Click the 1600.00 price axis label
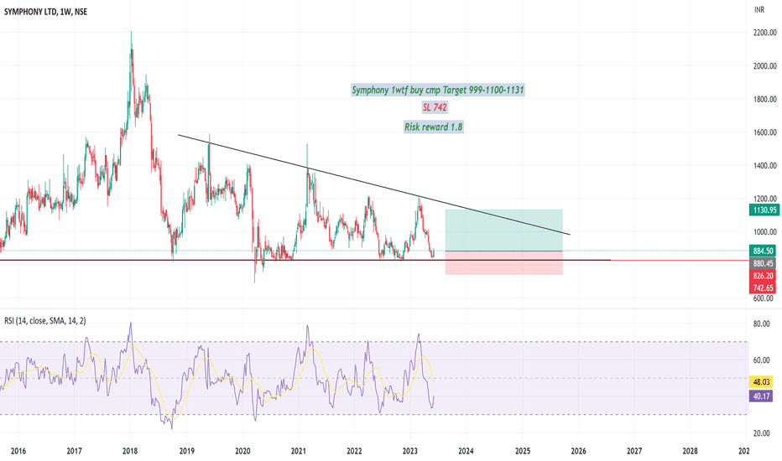Image resolution: width=782 pixels, height=461 pixels. [x=764, y=132]
